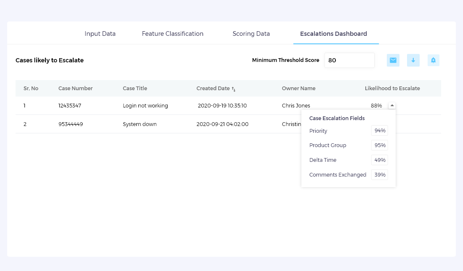463x271 pixels.
Task: Click the Minimum Threshold Score input field
Action: coord(349,60)
